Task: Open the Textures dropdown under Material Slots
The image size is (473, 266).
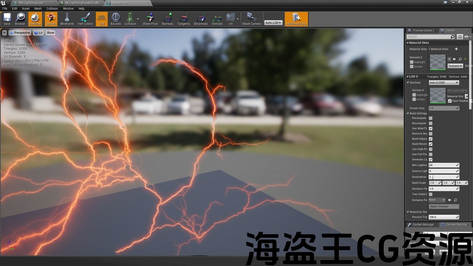Action: [455, 66]
